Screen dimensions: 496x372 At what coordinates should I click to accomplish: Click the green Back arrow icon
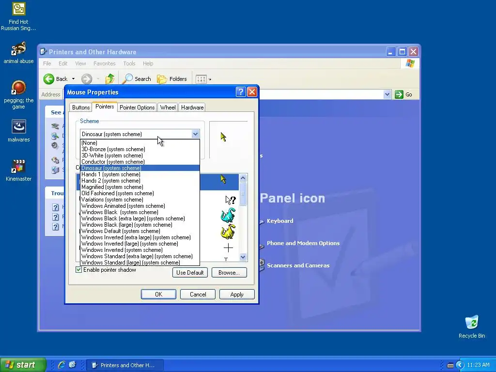tap(49, 79)
